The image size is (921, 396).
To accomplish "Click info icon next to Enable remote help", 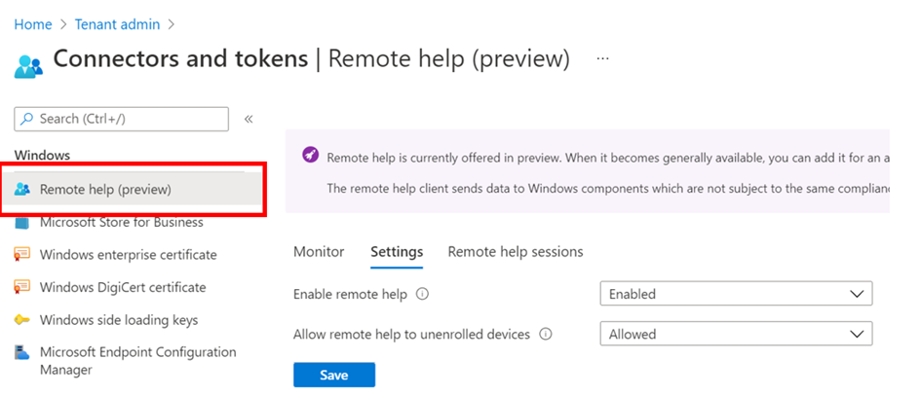I will [x=423, y=294].
